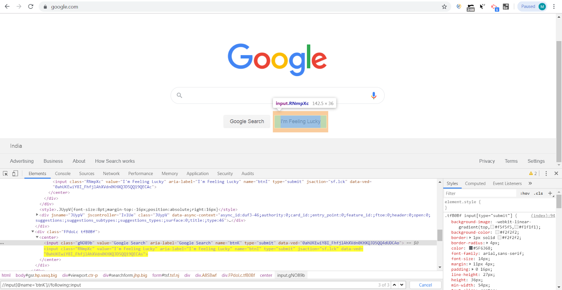
Task: Cancel the DevTools element search
Action: [425, 285]
